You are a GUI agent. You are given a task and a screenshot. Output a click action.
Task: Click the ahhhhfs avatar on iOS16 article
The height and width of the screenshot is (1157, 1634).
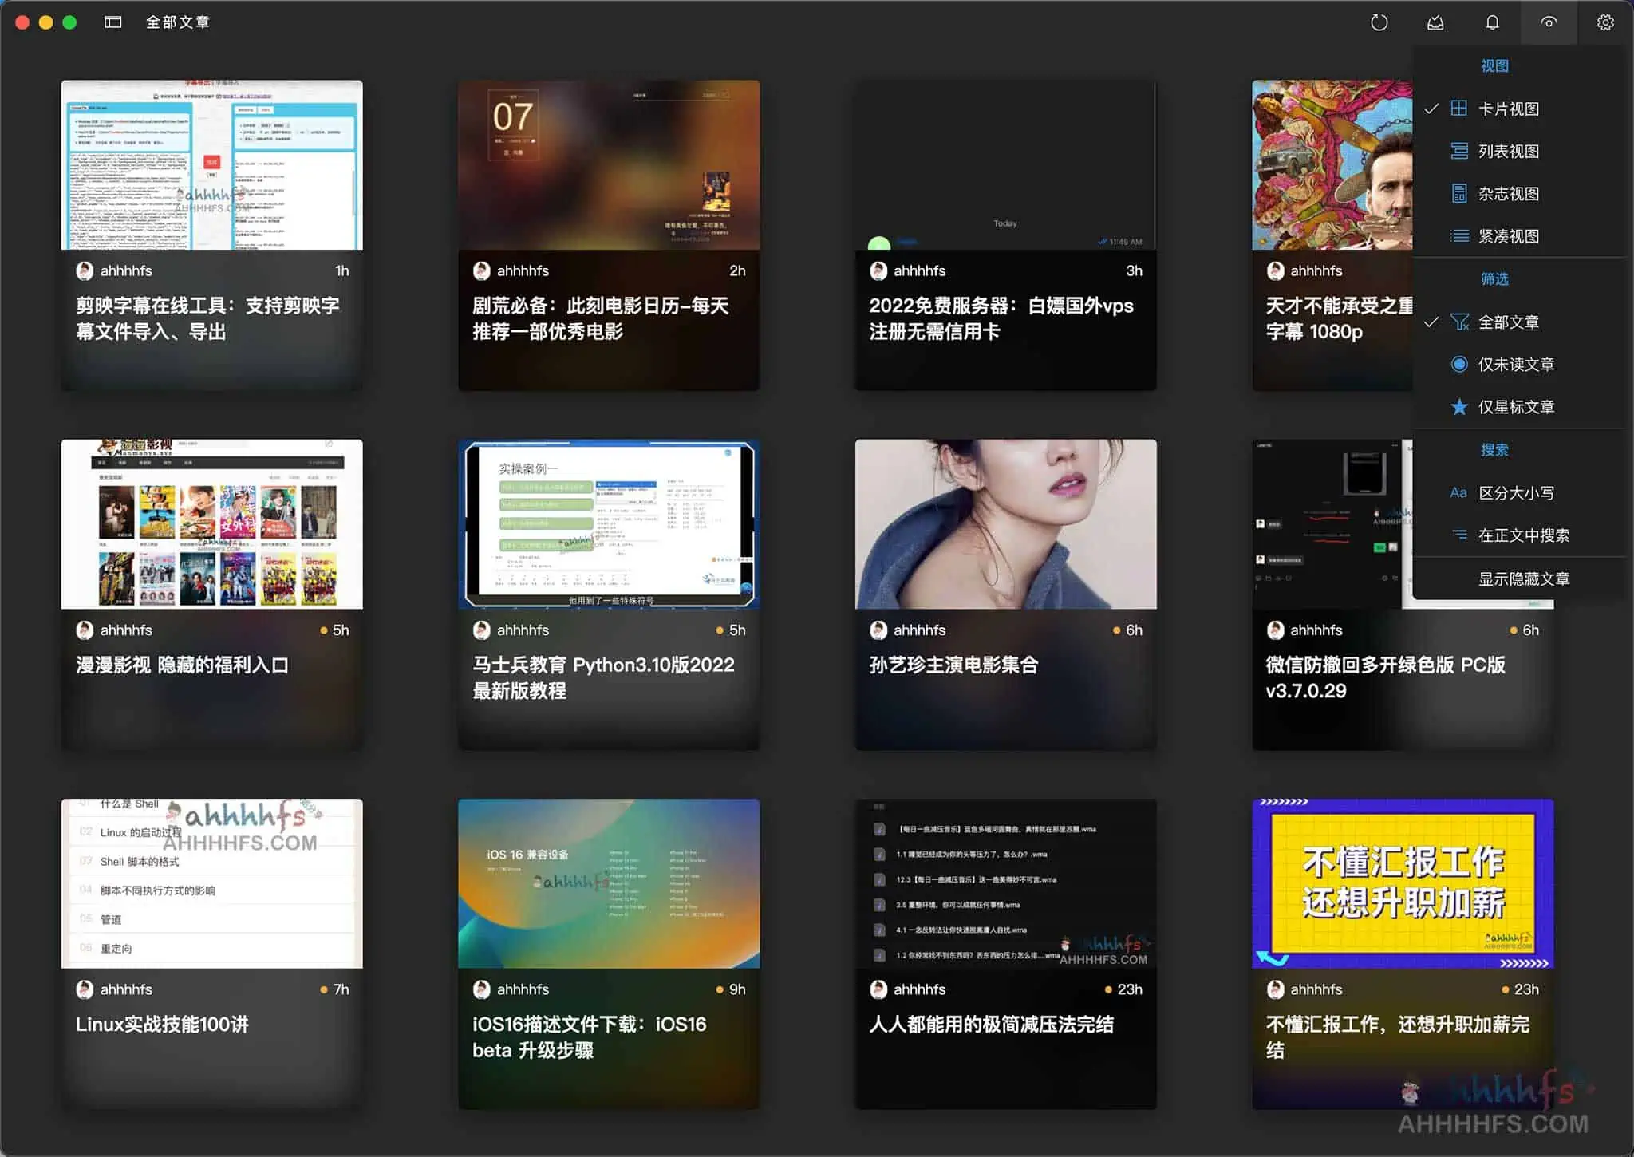click(483, 989)
